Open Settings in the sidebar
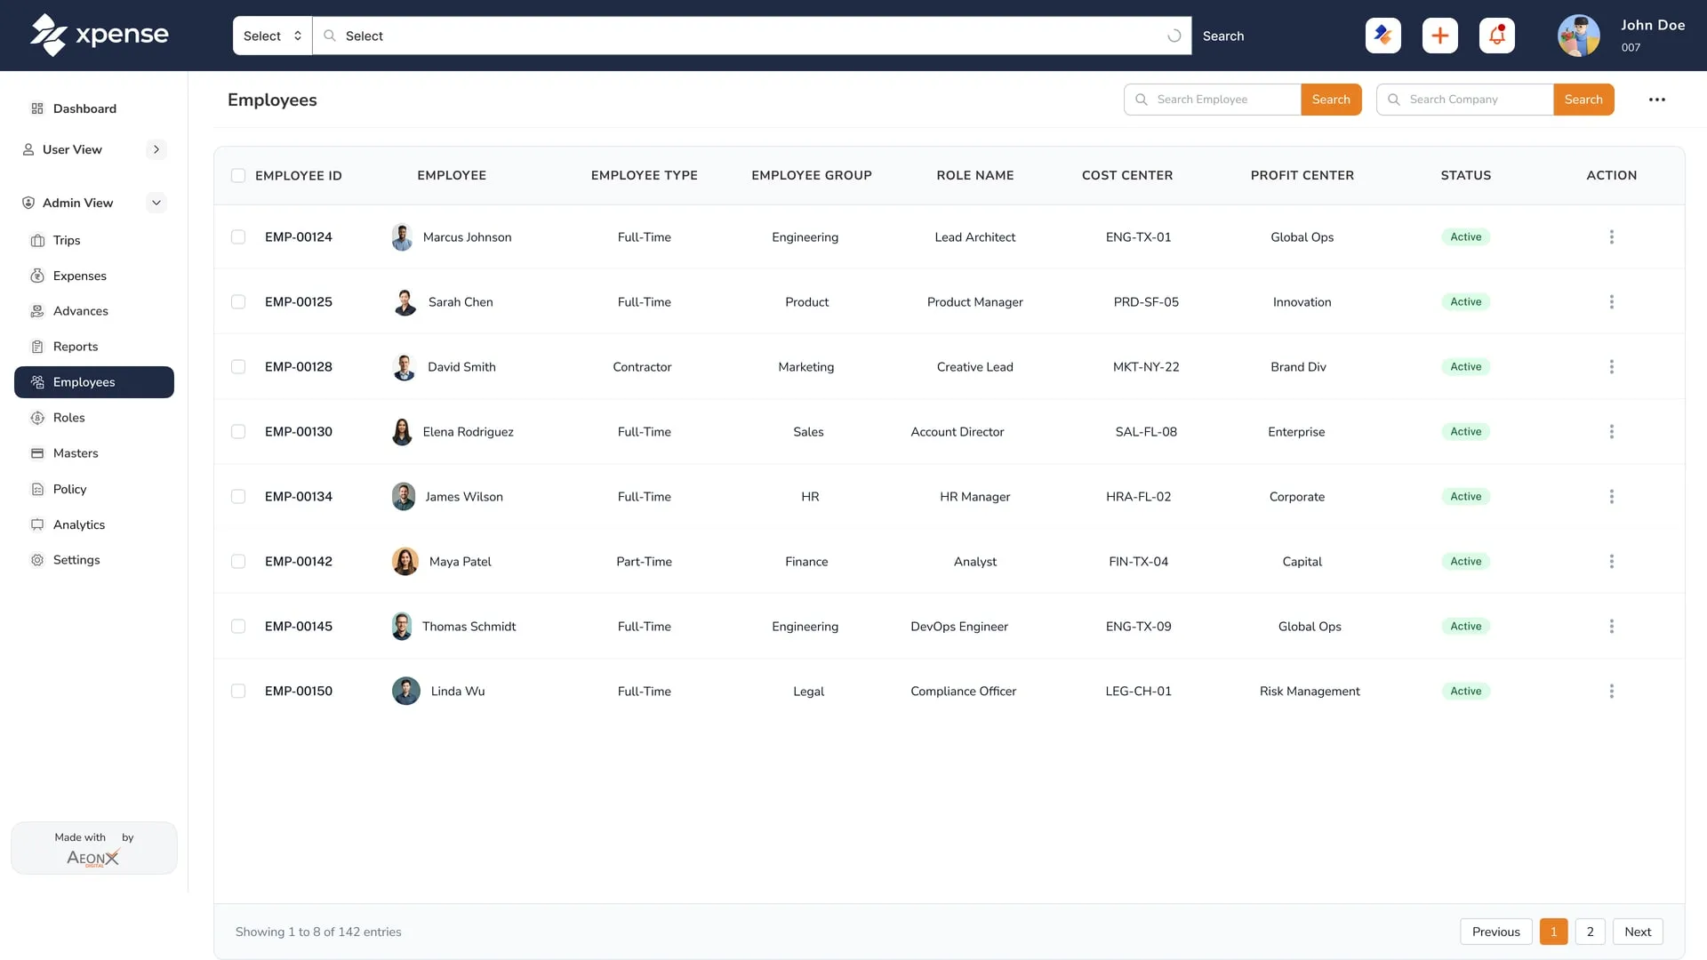 (x=94, y=560)
